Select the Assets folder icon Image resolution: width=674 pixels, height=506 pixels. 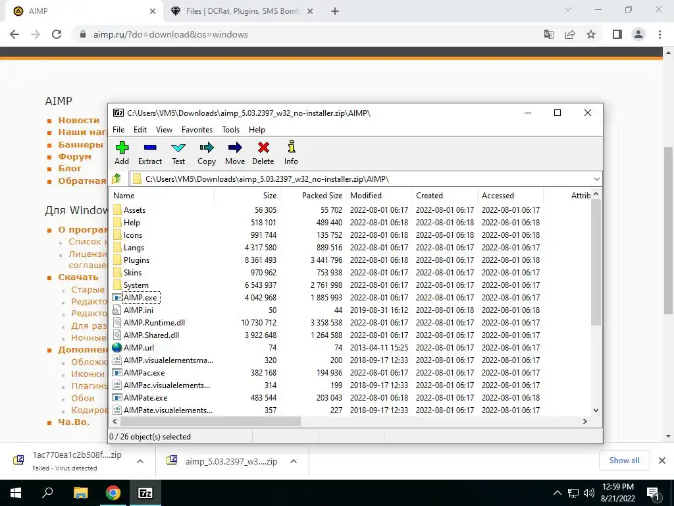point(117,210)
